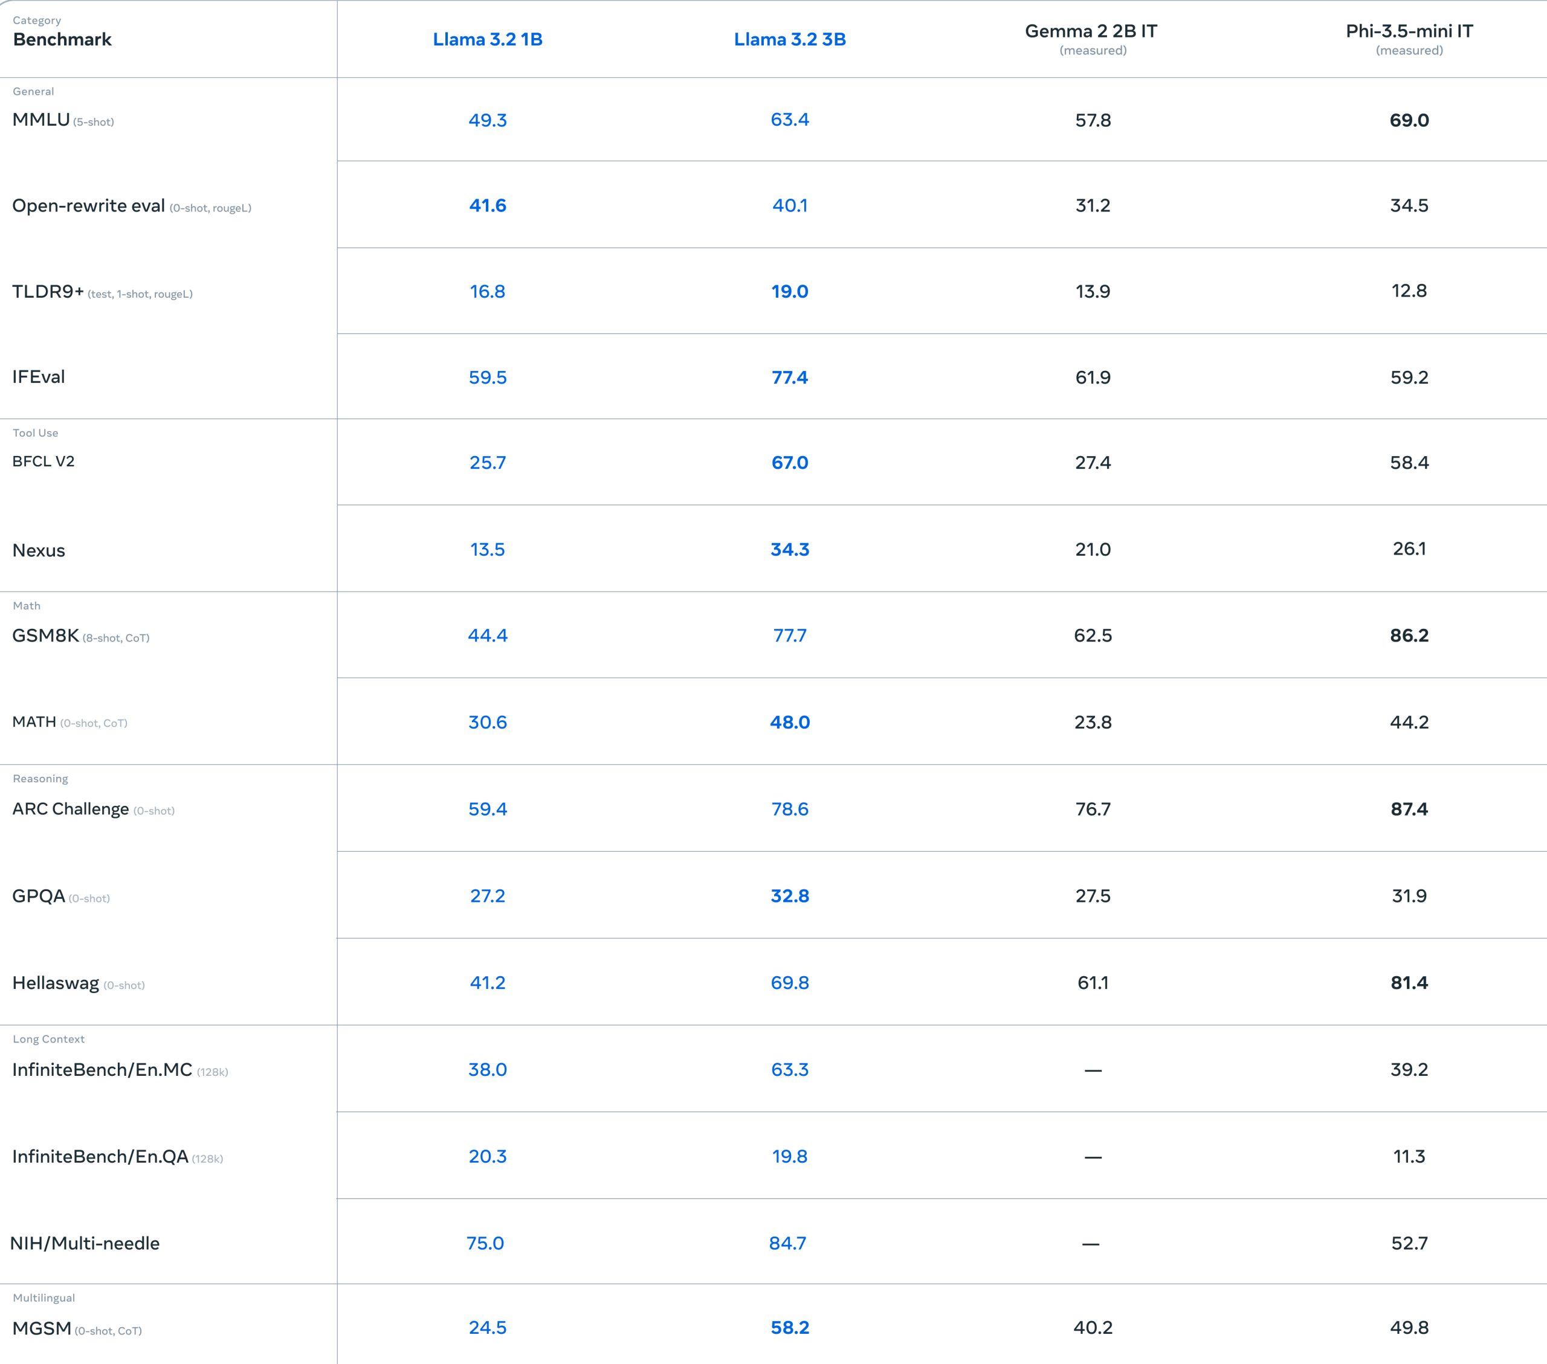Select the TLDR9+ row label
The width and height of the screenshot is (1547, 1364).
[102, 291]
